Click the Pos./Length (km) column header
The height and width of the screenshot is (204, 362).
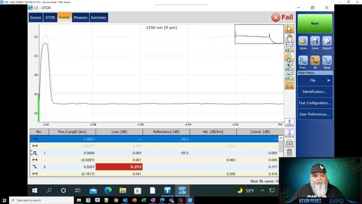72,132
